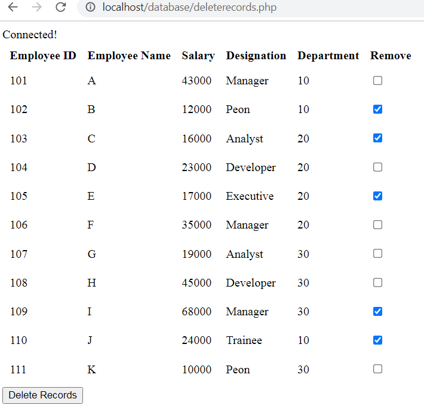Click salary value 23000
This screenshot has width=424, height=408.
tap(196, 167)
